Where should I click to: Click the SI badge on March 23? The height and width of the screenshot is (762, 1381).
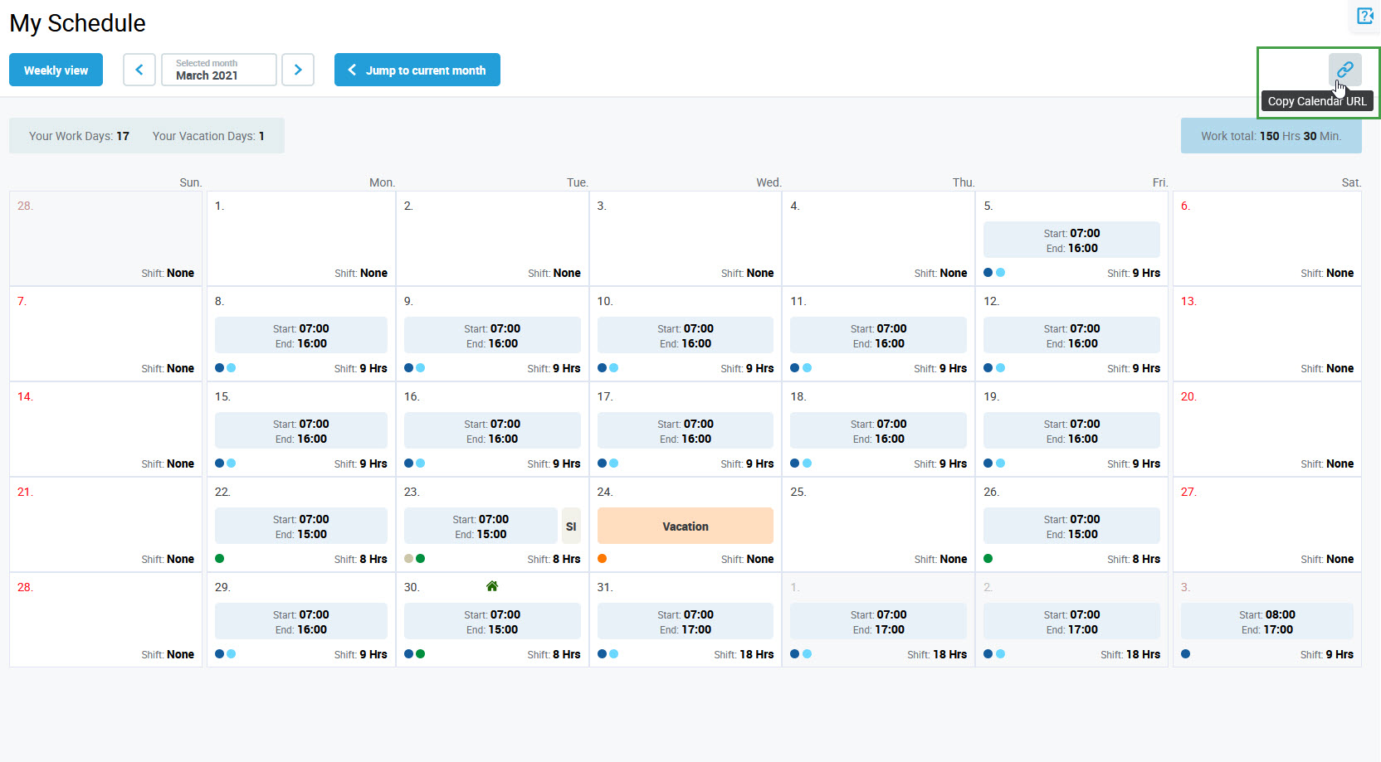[x=571, y=527]
